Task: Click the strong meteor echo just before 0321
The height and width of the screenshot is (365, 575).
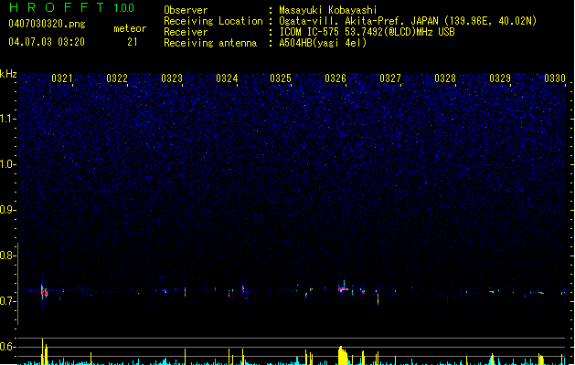Action: tap(44, 292)
